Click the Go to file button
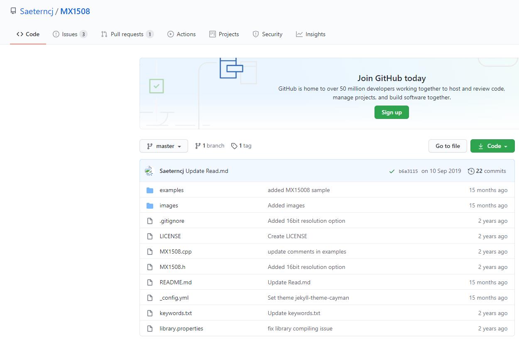The width and height of the screenshot is (519, 340). point(448,146)
